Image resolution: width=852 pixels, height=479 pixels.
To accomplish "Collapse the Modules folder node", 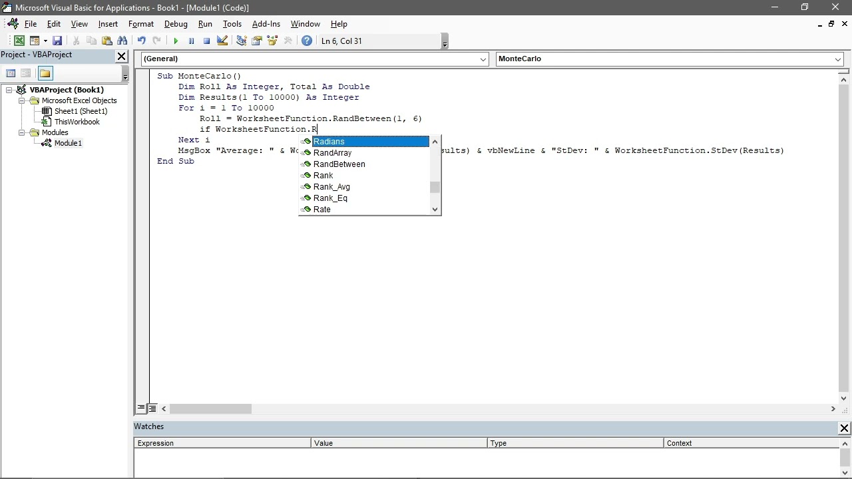I will (21, 132).
